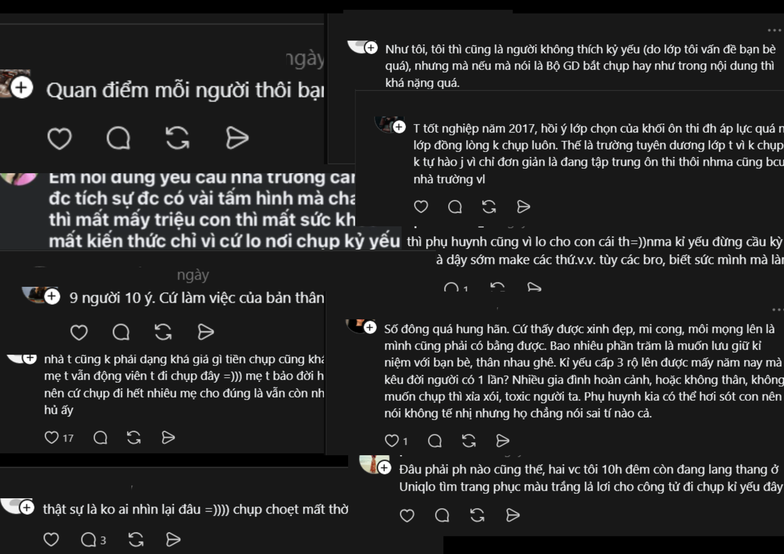This screenshot has width=784, height=554.
Task: Repost the "Quan điểm mỗi người" comment
Action: 177,138
